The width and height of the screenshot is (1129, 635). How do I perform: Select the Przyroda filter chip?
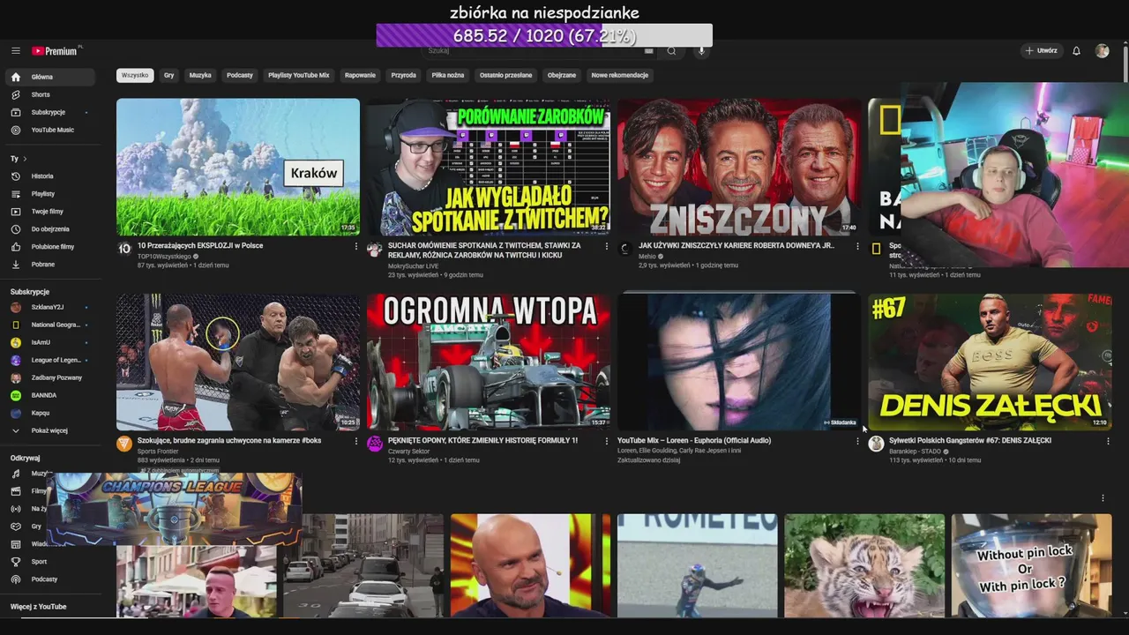(404, 76)
